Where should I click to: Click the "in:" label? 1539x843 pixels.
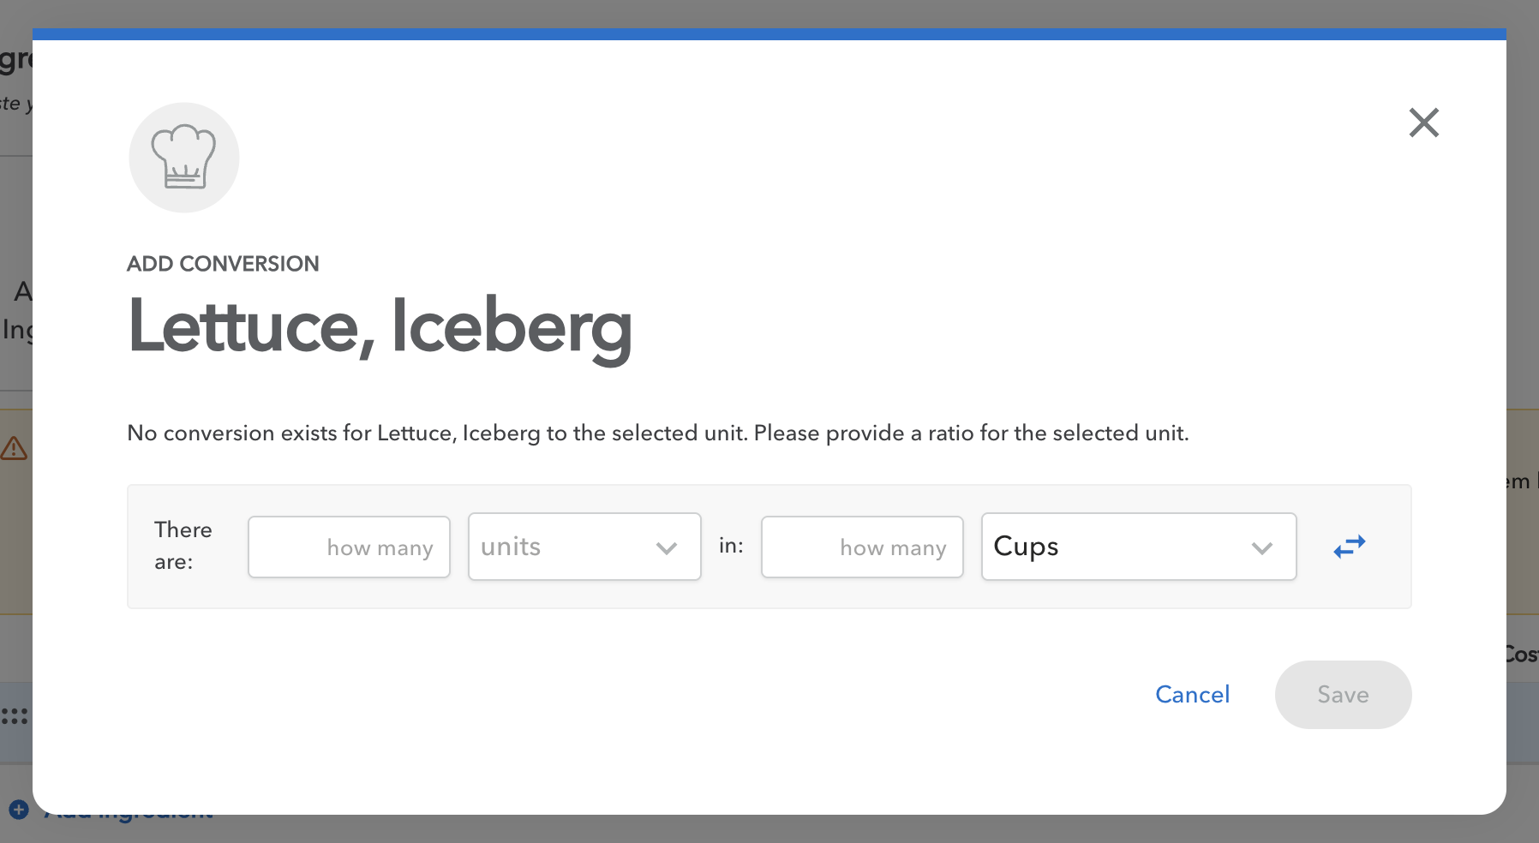pyautogui.click(x=731, y=546)
